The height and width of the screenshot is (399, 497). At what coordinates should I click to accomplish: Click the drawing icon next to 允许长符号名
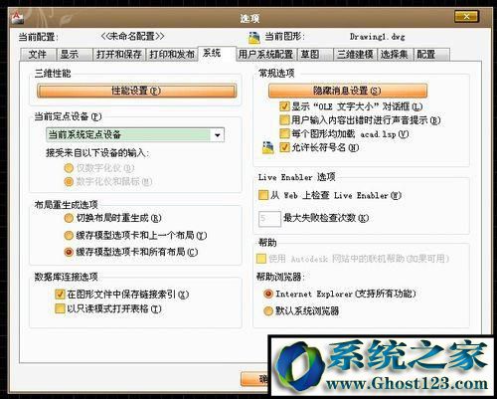[x=267, y=147]
